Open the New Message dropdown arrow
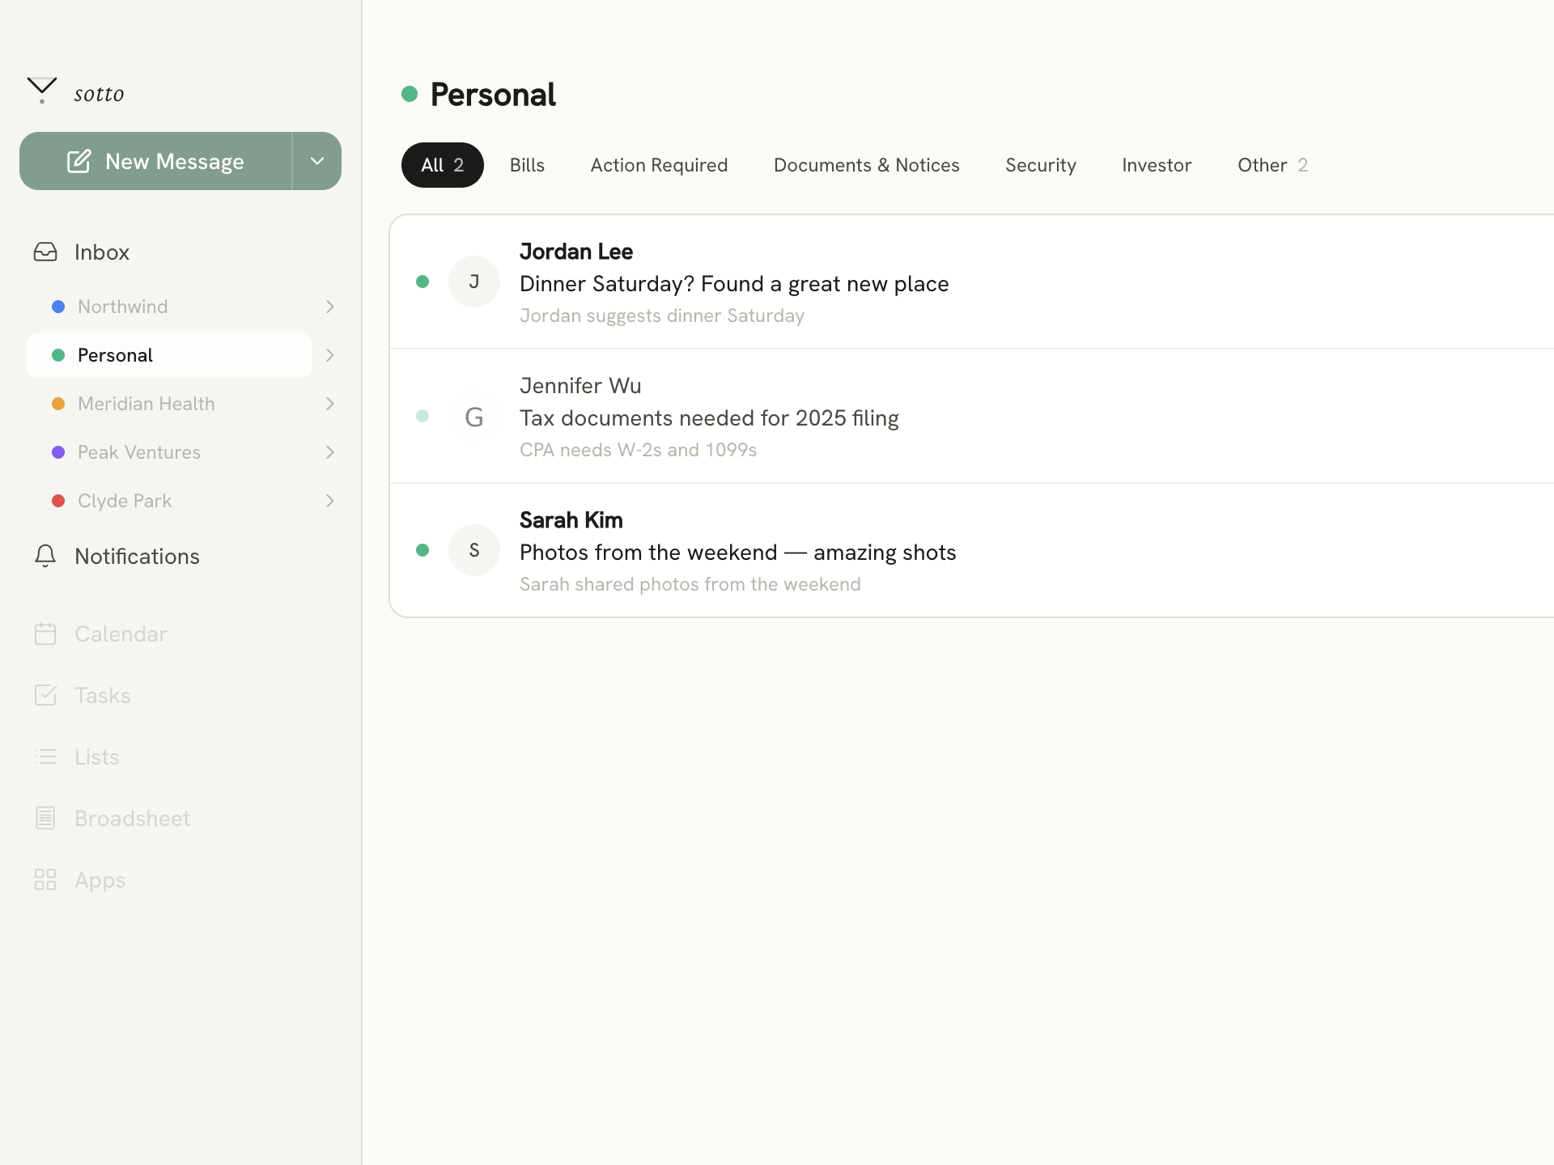 [317, 161]
